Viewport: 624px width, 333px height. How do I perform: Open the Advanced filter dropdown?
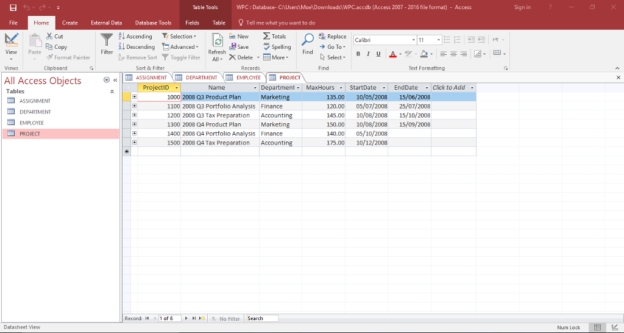tap(180, 46)
